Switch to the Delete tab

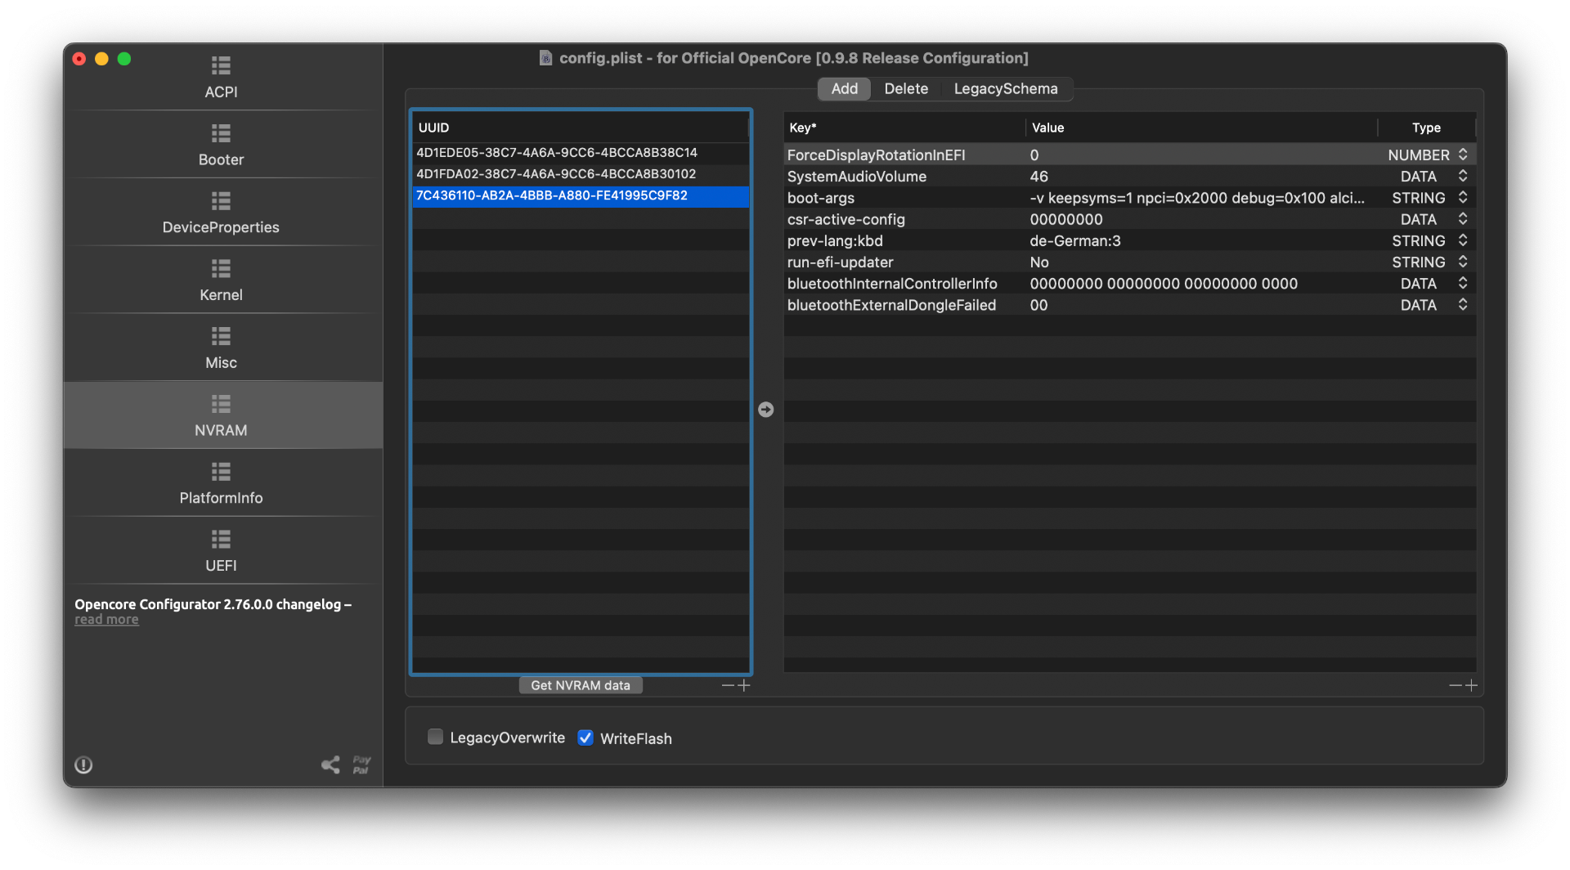click(906, 88)
